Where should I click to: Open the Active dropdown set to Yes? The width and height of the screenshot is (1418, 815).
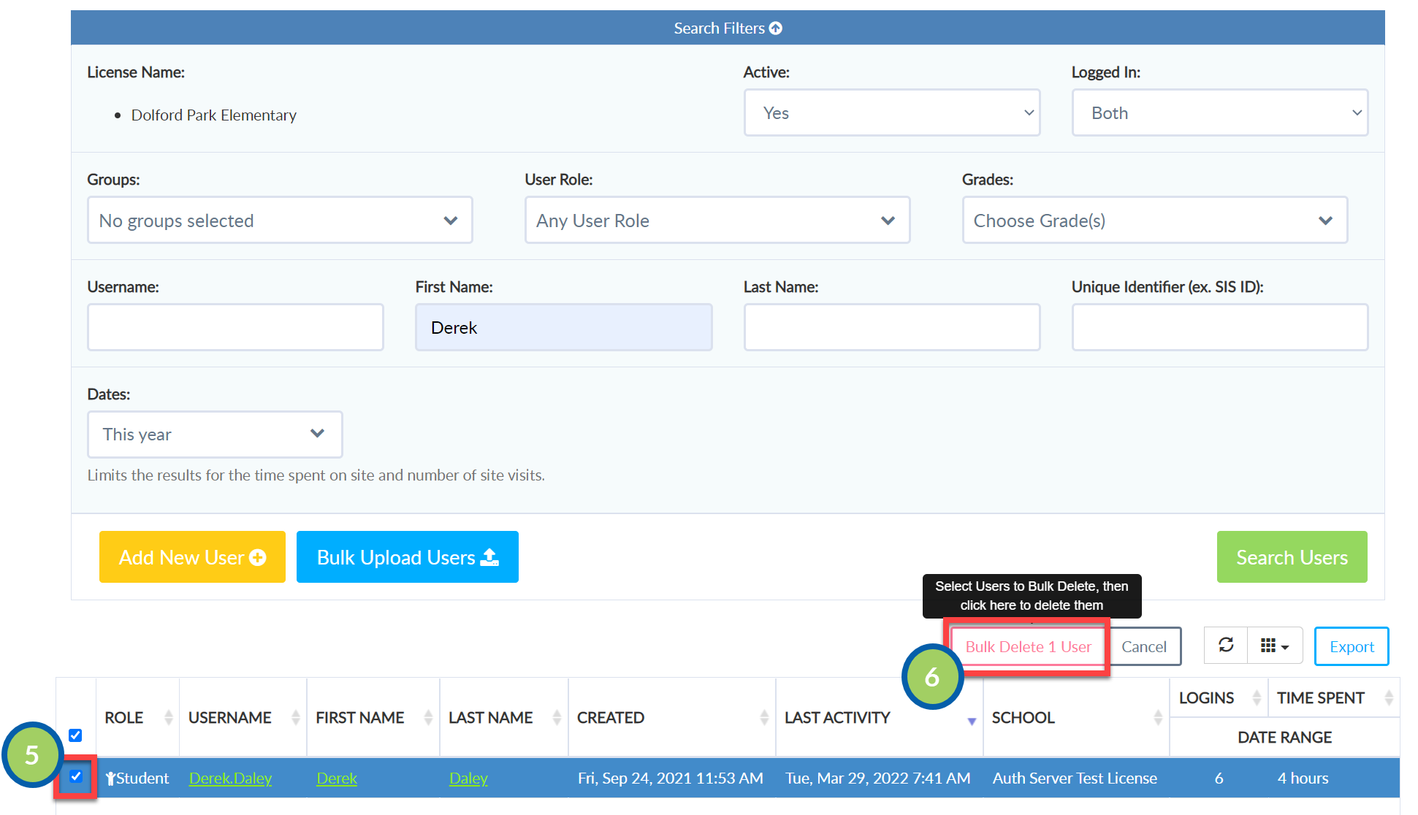pyautogui.click(x=892, y=112)
